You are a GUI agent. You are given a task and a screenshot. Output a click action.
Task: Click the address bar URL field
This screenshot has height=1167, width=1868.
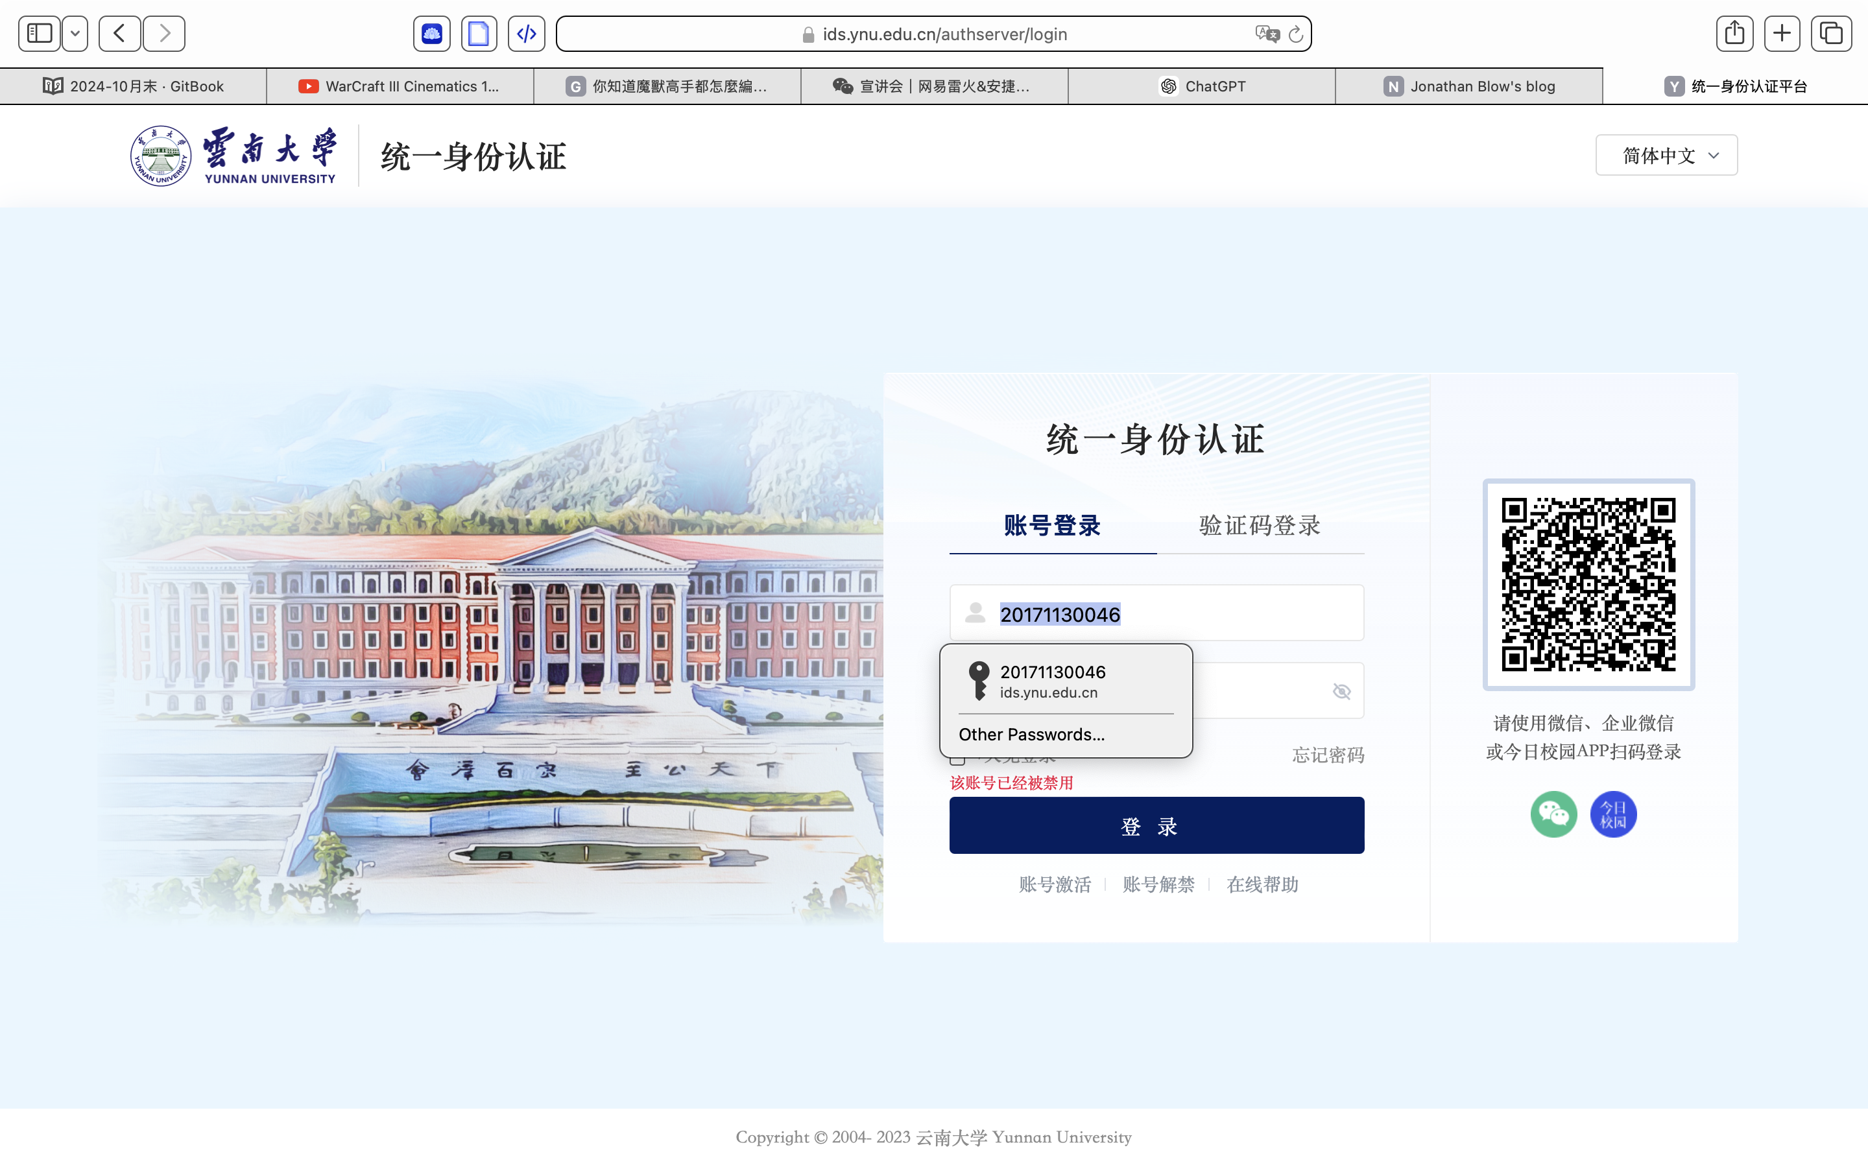[x=933, y=34]
